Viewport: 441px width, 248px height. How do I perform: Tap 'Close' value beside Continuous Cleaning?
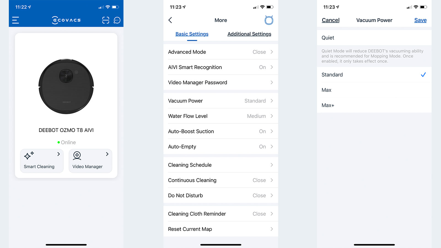[259, 180]
